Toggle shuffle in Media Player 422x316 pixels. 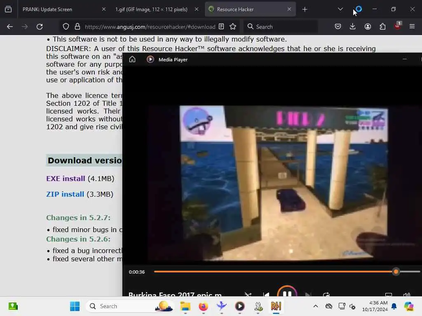(x=248, y=295)
